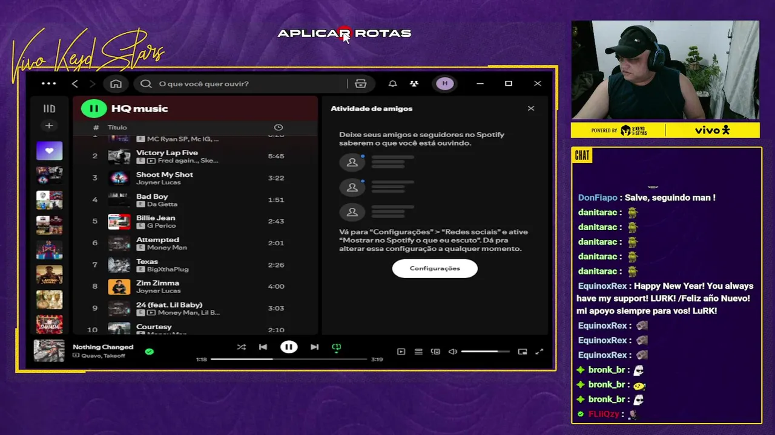Go back with the left arrow
The width and height of the screenshot is (775, 435).
74,83
